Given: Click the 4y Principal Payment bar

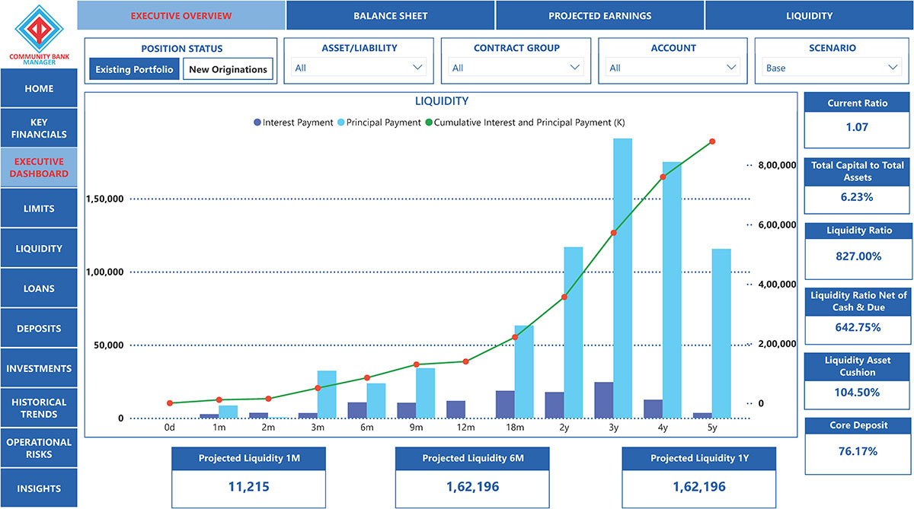Looking at the screenshot, I should click(673, 290).
